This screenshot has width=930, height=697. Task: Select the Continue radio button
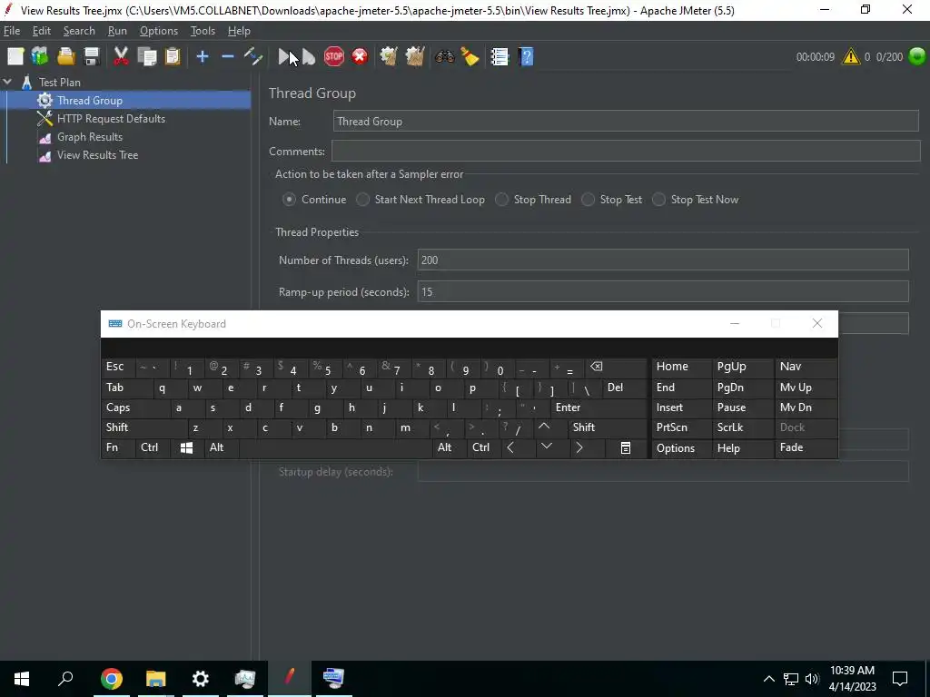click(x=289, y=200)
